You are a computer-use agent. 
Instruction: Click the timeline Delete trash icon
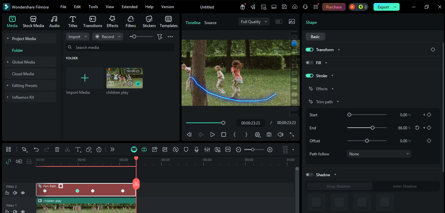point(57,149)
